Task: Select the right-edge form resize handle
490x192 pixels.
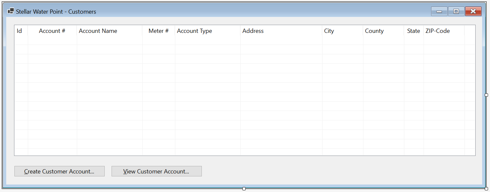Action: click(x=486, y=95)
